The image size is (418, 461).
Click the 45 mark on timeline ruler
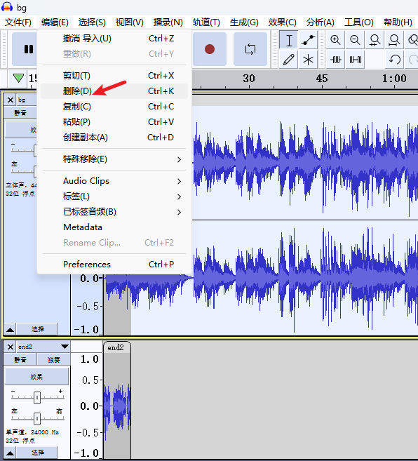(322, 79)
